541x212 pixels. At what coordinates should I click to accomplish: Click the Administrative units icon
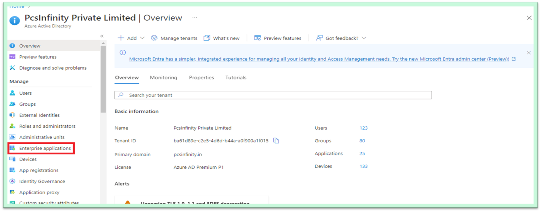12,137
